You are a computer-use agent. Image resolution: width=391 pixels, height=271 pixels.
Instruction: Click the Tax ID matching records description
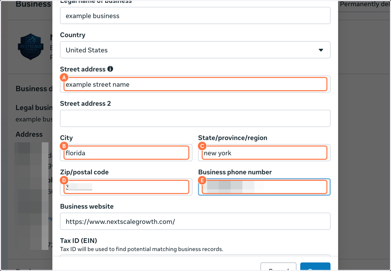pos(141,249)
